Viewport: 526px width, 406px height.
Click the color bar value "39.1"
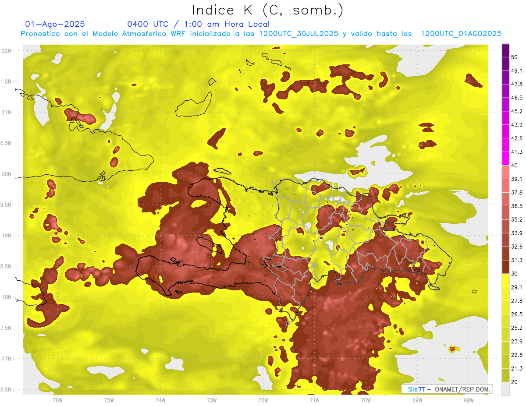[516, 179]
